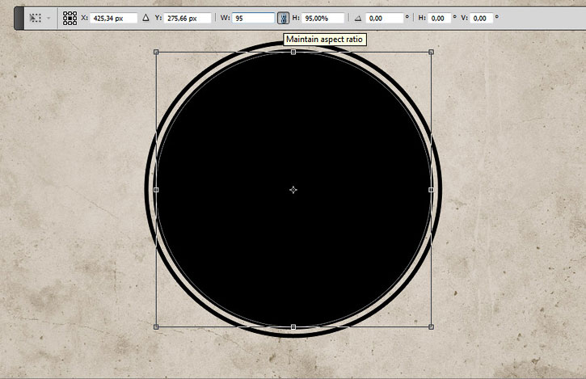Click the X: label in options bar

84,18
